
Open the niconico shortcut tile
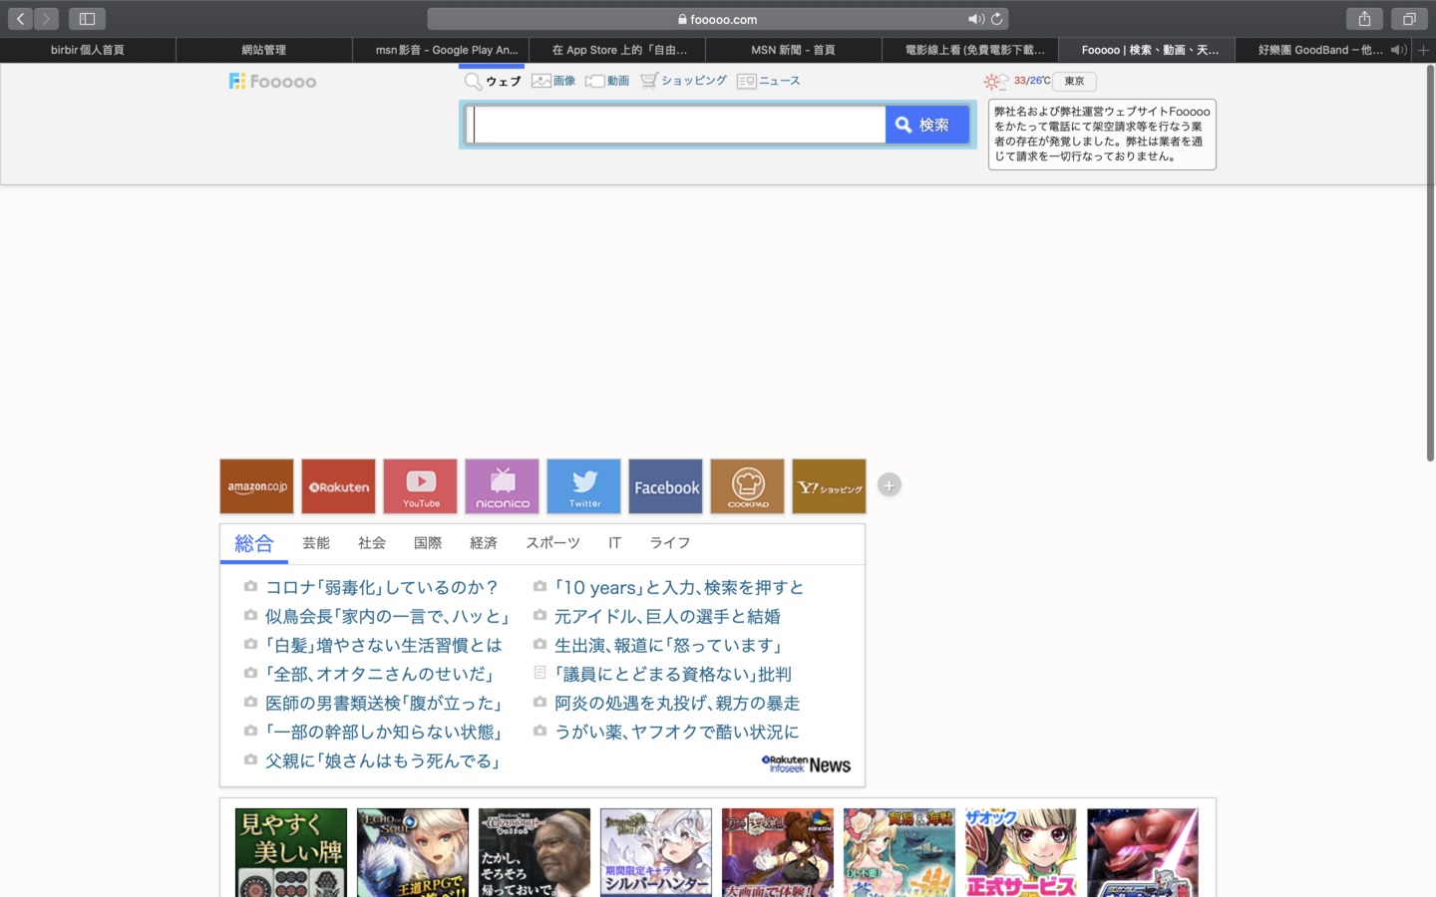pyautogui.click(x=503, y=486)
